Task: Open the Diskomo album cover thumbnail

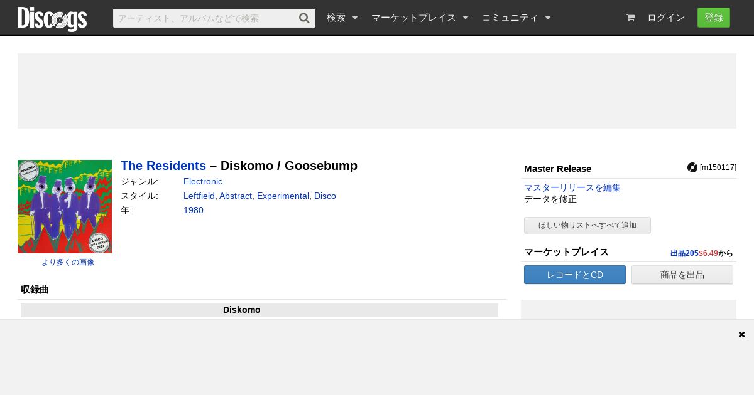Action: pos(65,206)
